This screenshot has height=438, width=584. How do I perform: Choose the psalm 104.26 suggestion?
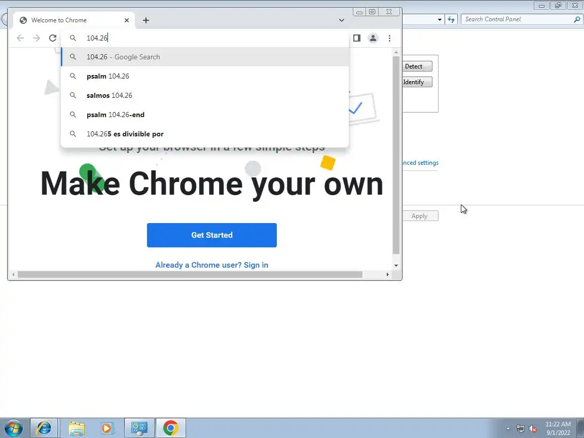coord(205,76)
